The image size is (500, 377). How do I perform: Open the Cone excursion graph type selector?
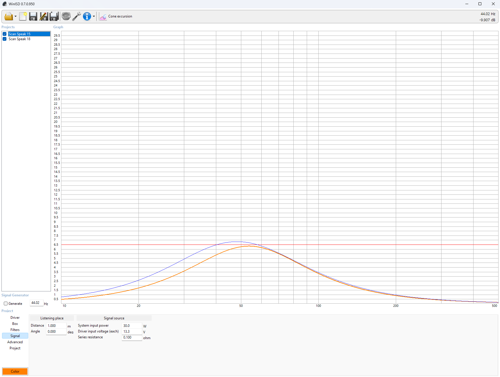tap(116, 17)
